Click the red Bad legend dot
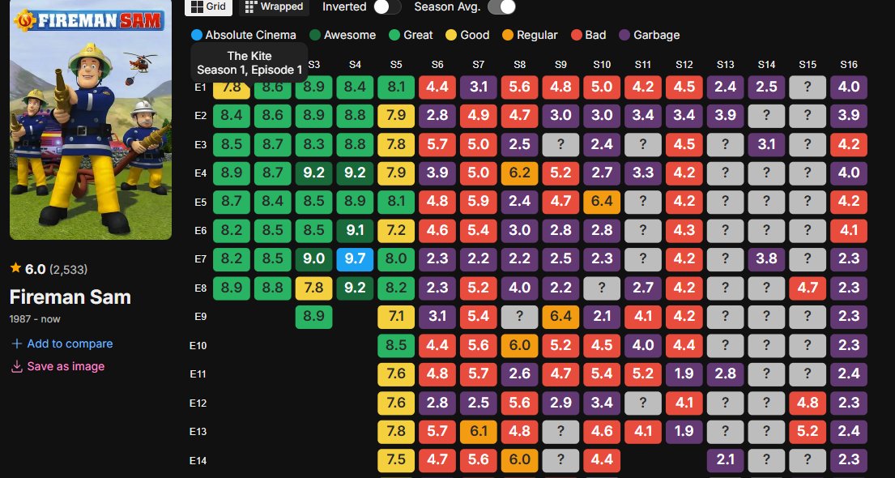 click(x=577, y=35)
